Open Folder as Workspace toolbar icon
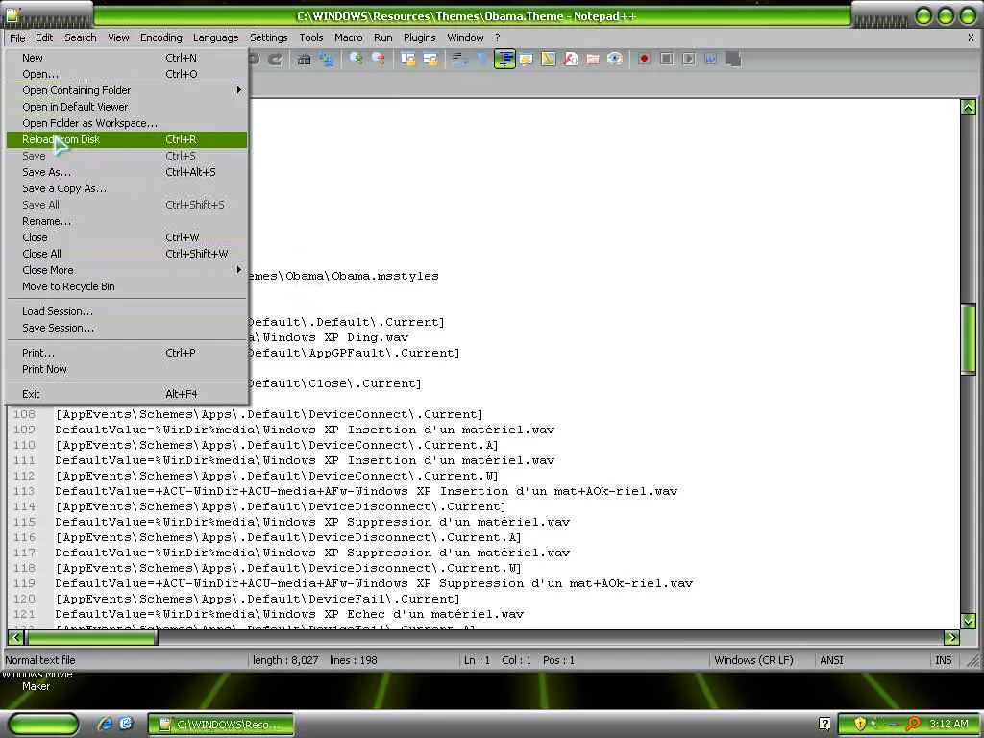The width and height of the screenshot is (984, 738). [592, 60]
